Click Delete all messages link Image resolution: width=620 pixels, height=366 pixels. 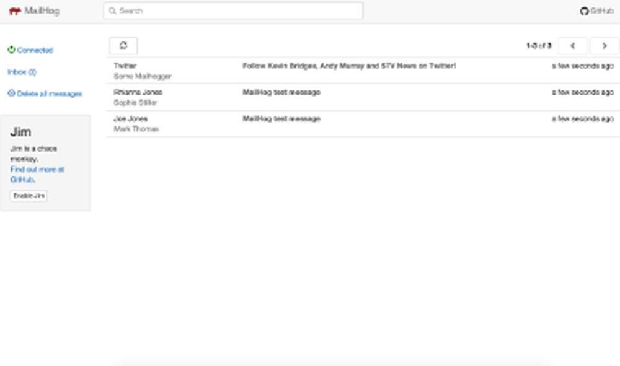(49, 94)
